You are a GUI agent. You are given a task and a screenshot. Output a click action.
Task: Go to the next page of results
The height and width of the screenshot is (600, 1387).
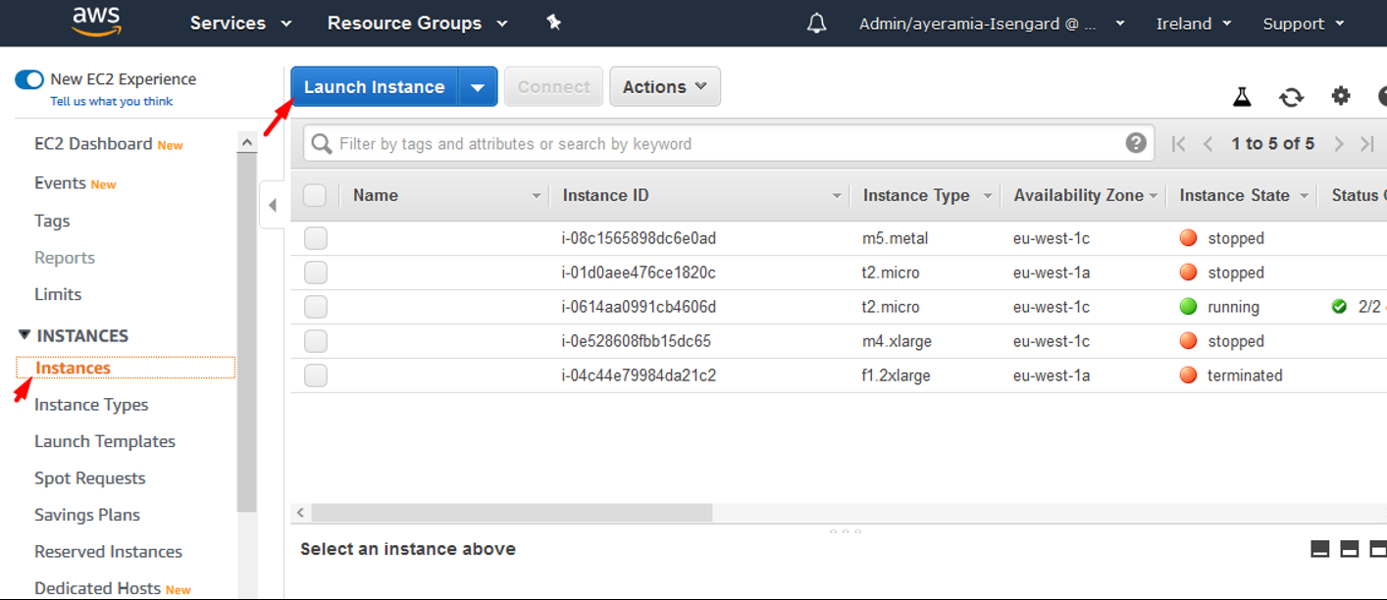click(1339, 144)
